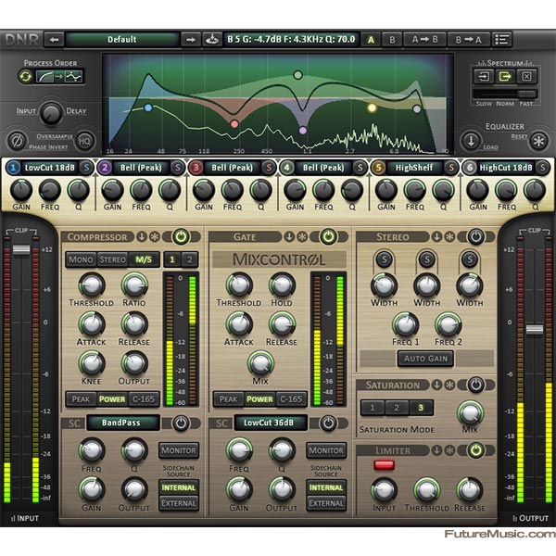The width and height of the screenshot is (556, 556).
Task: Reset Saturation asterisk icon
Action: click(x=449, y=385)
